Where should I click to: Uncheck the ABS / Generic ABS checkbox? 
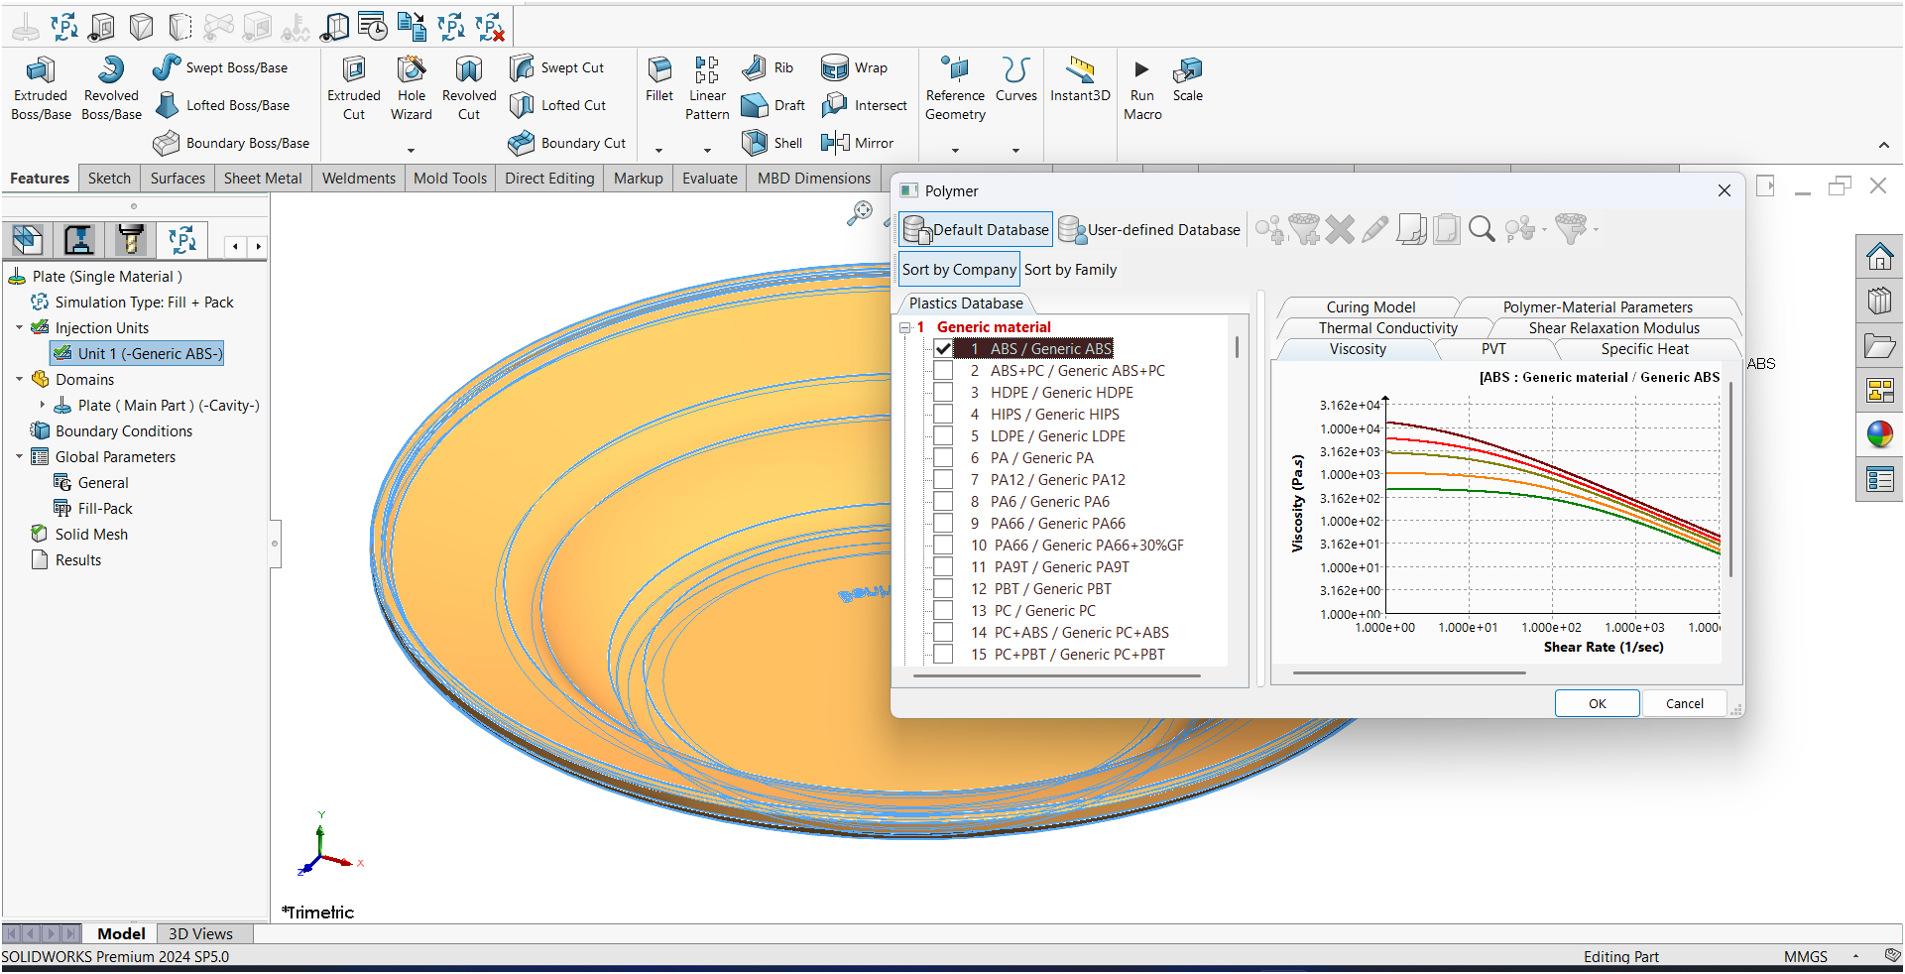(x=943, y=349)
